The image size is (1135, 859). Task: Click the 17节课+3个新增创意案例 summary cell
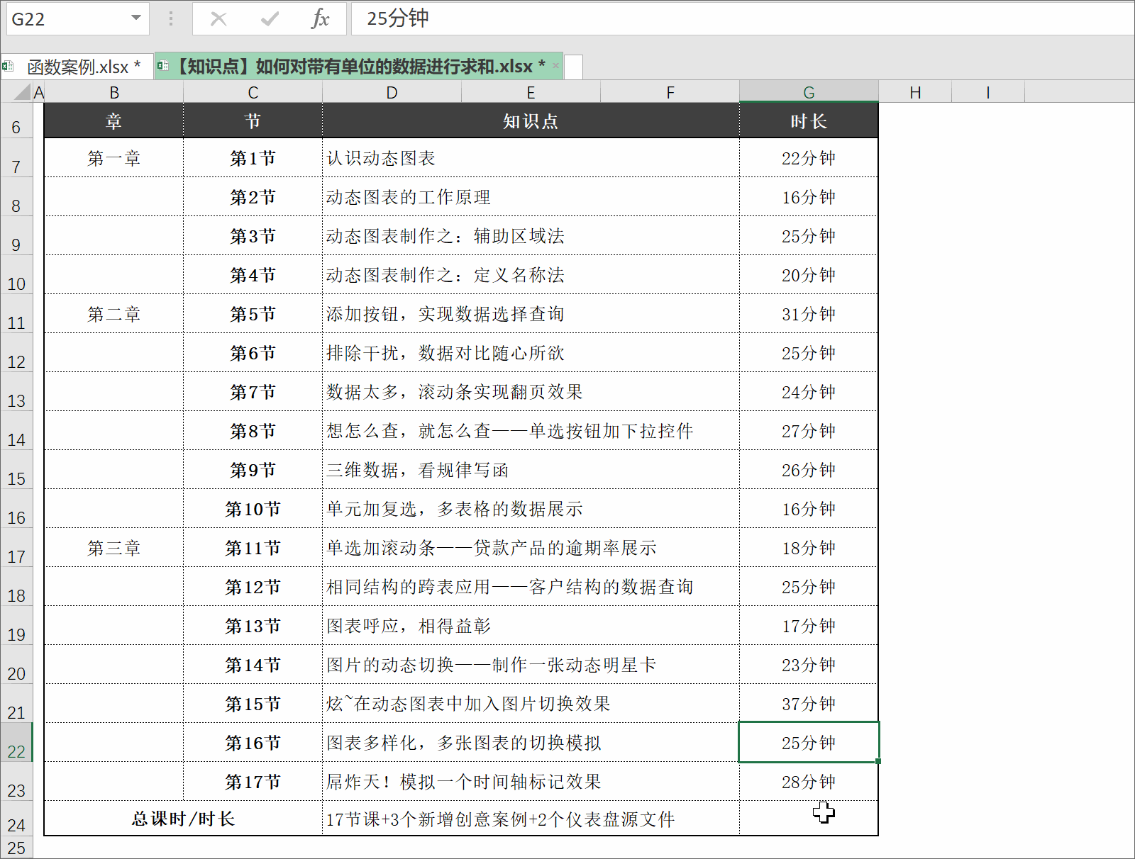[531, 819]
